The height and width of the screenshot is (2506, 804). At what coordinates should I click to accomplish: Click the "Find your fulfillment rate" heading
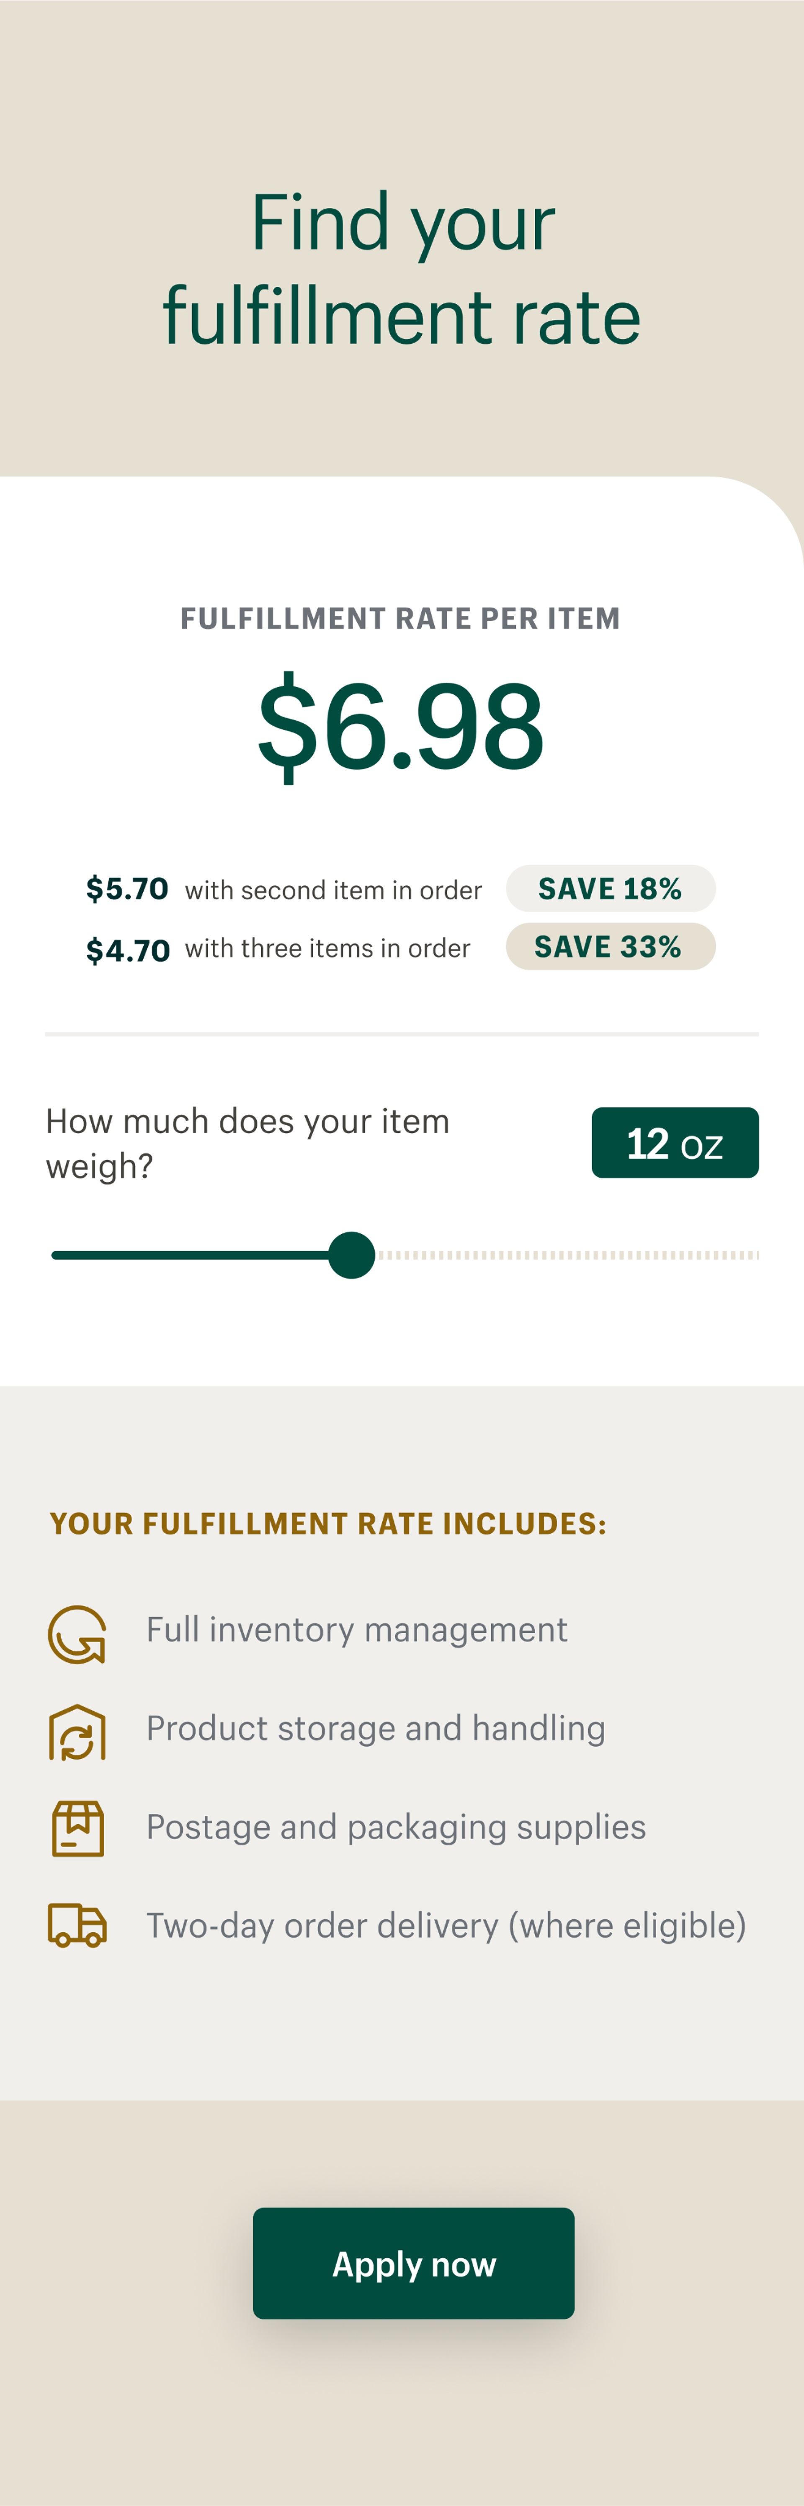click(402, 269)
